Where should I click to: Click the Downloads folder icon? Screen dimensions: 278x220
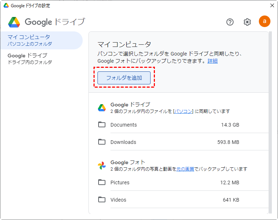click(102, 142)
